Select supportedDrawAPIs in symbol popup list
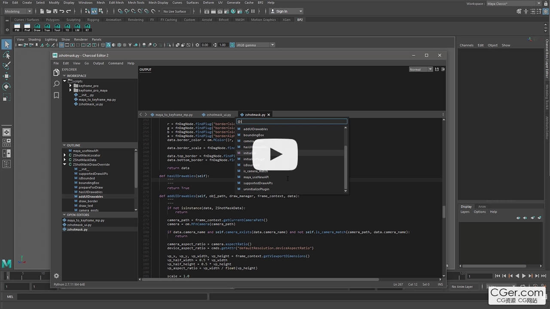The width and height of the screenshot is (550, 309). [290, 183]
